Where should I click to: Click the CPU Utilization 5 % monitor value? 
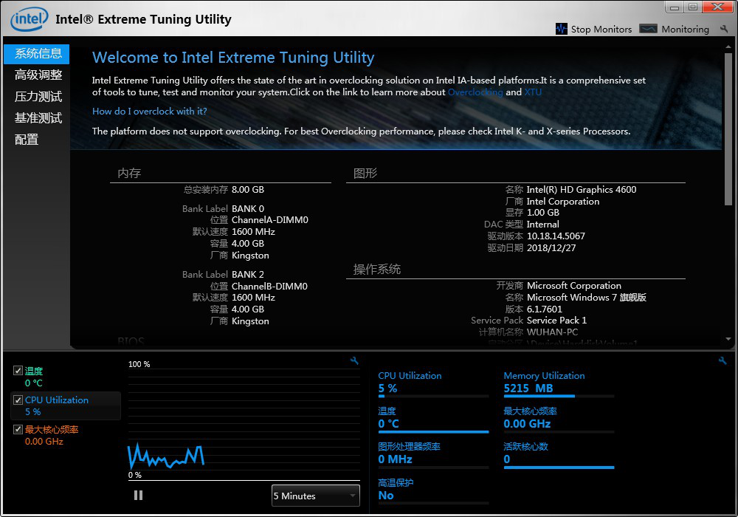coord(388,388)
